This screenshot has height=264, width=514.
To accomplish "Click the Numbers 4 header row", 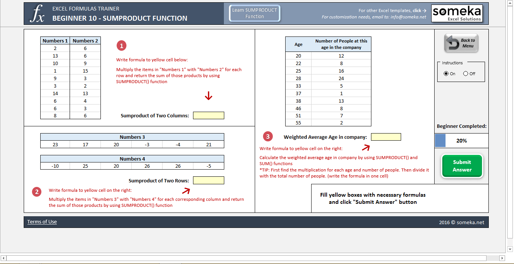I will pyautogui.click(x=132, y=159).
